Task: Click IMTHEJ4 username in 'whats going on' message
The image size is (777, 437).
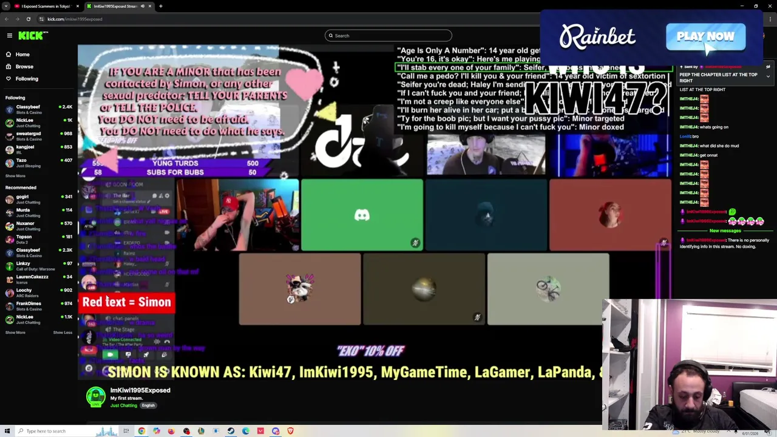Action: [688, 127]
